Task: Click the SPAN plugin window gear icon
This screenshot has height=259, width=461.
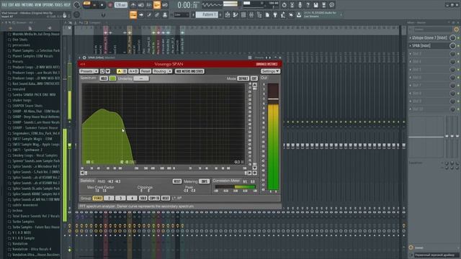Action: point(84,58)
